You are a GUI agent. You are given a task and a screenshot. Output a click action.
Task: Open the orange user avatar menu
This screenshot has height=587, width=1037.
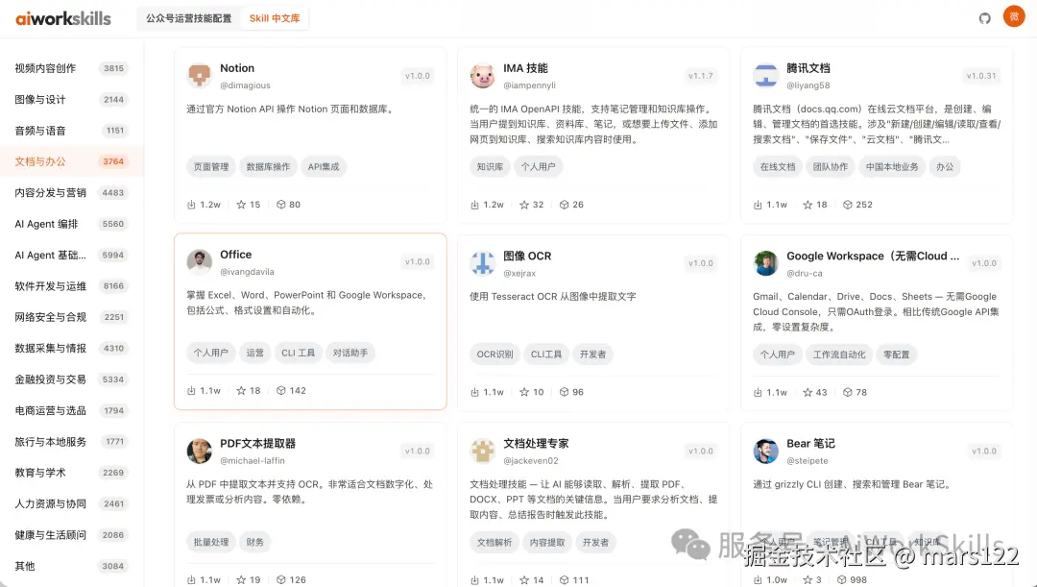(x=1014, y=16)
